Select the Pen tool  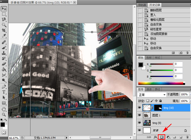(x=4, y=86)
